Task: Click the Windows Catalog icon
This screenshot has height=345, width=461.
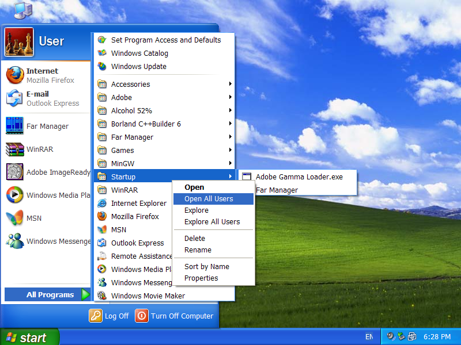Action: (102, 53)
